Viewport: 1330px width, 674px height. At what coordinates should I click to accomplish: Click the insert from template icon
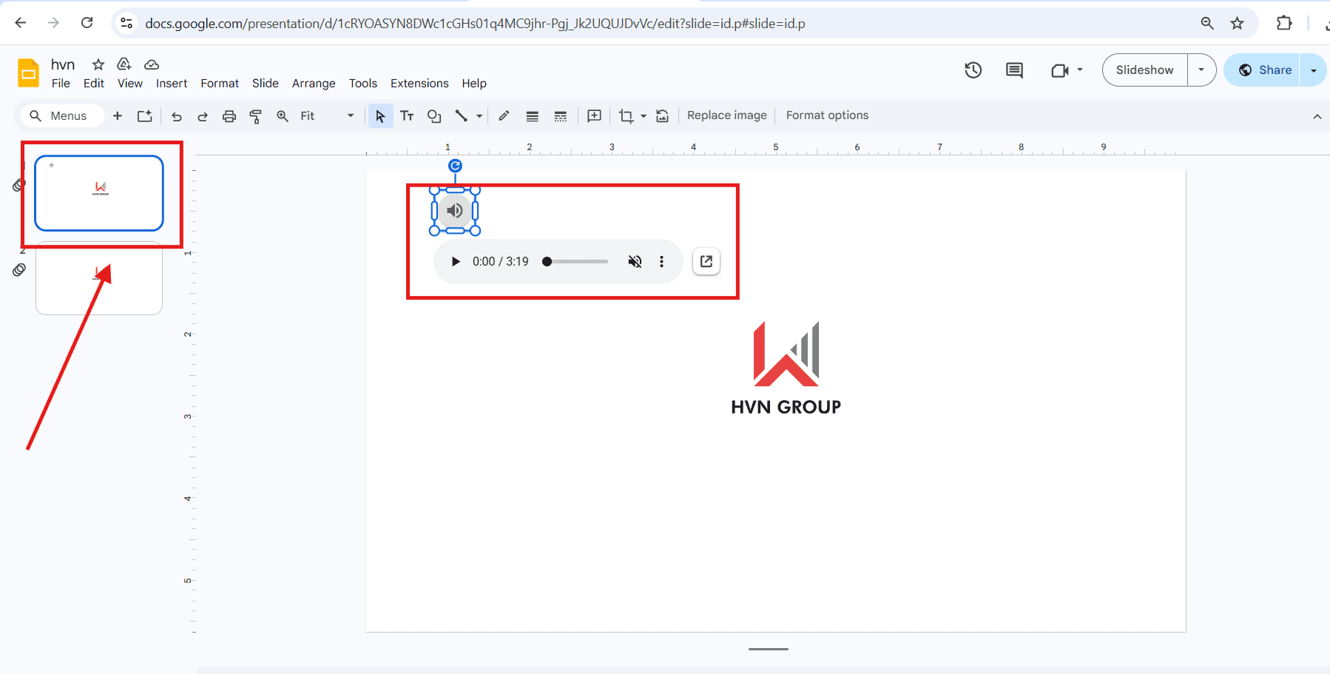tap(145, 116)
